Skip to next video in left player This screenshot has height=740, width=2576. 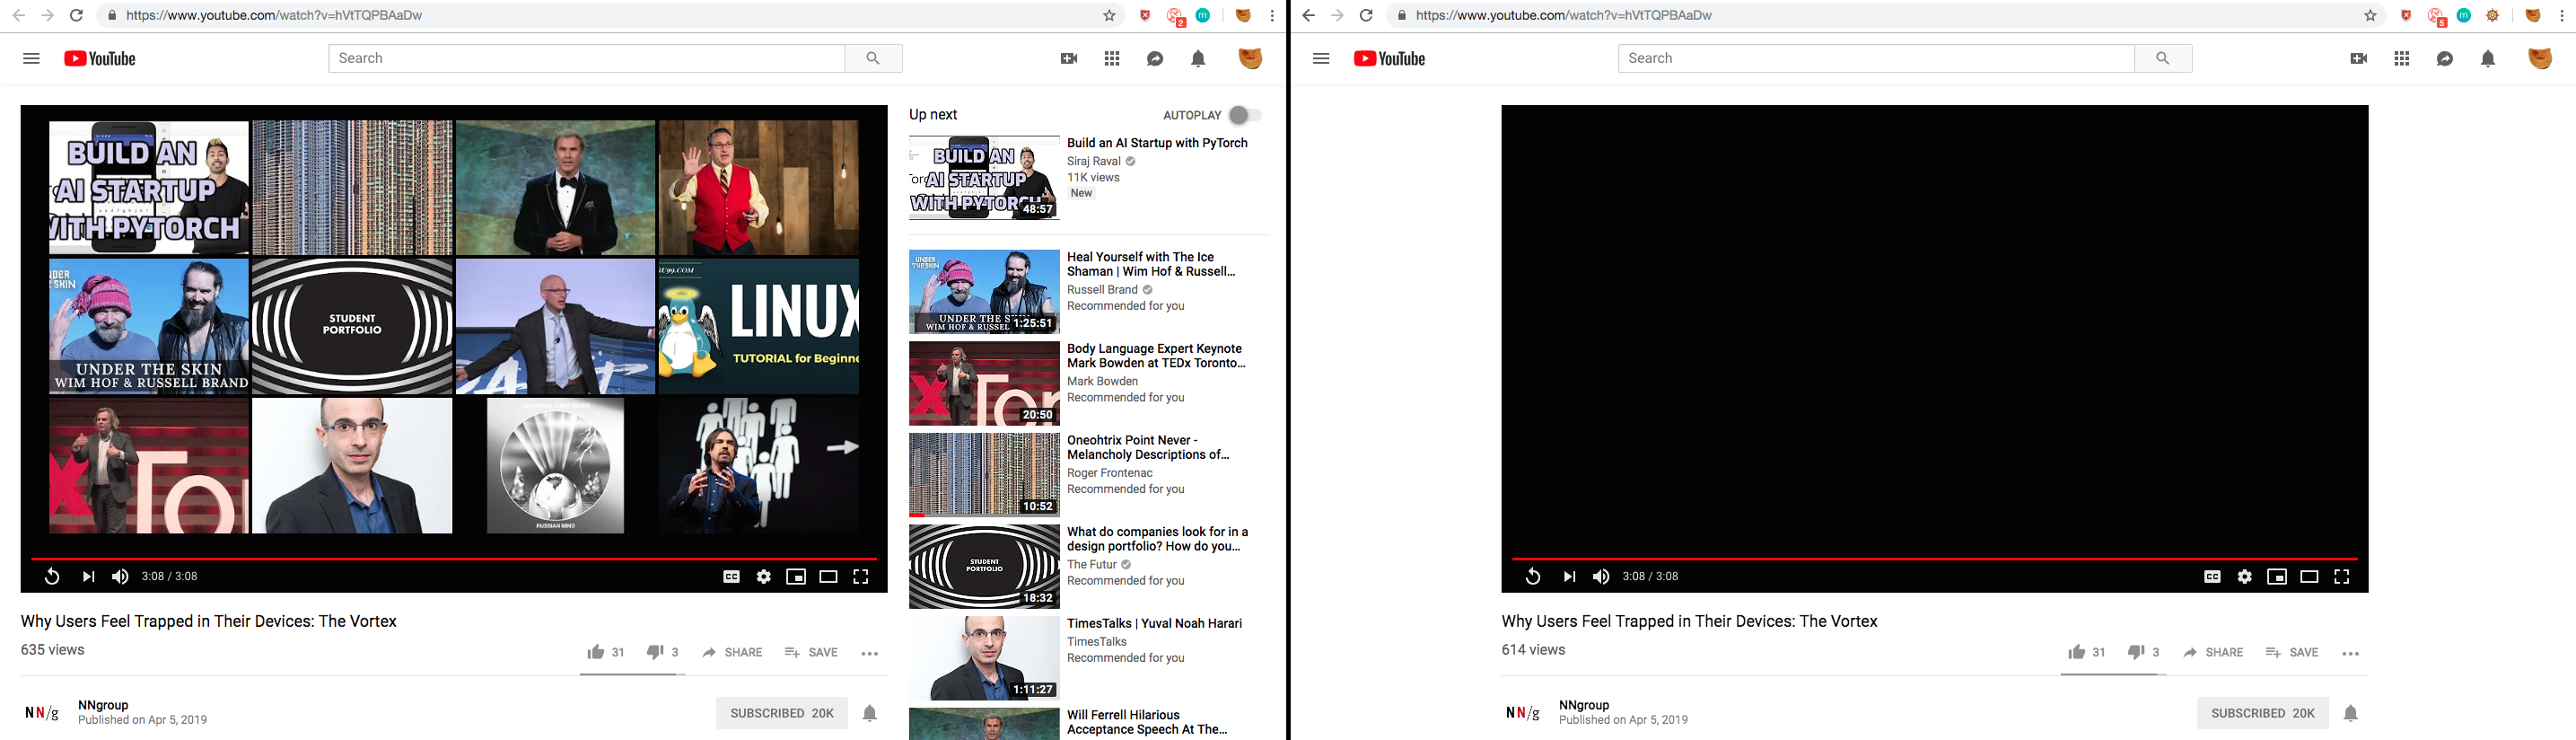point(88,576)
